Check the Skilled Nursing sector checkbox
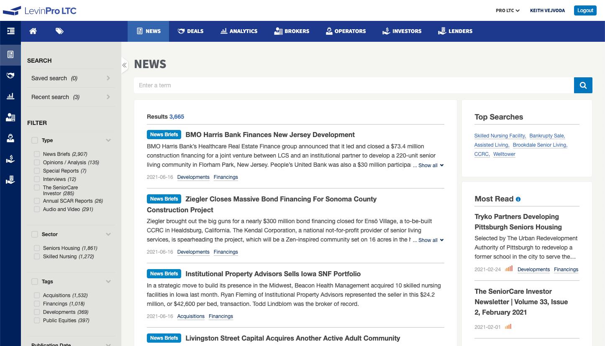 click(37, 257)
